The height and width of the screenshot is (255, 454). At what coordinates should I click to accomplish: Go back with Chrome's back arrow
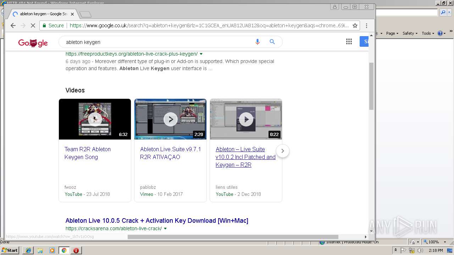pyautogui.click(x=13, y=25)
